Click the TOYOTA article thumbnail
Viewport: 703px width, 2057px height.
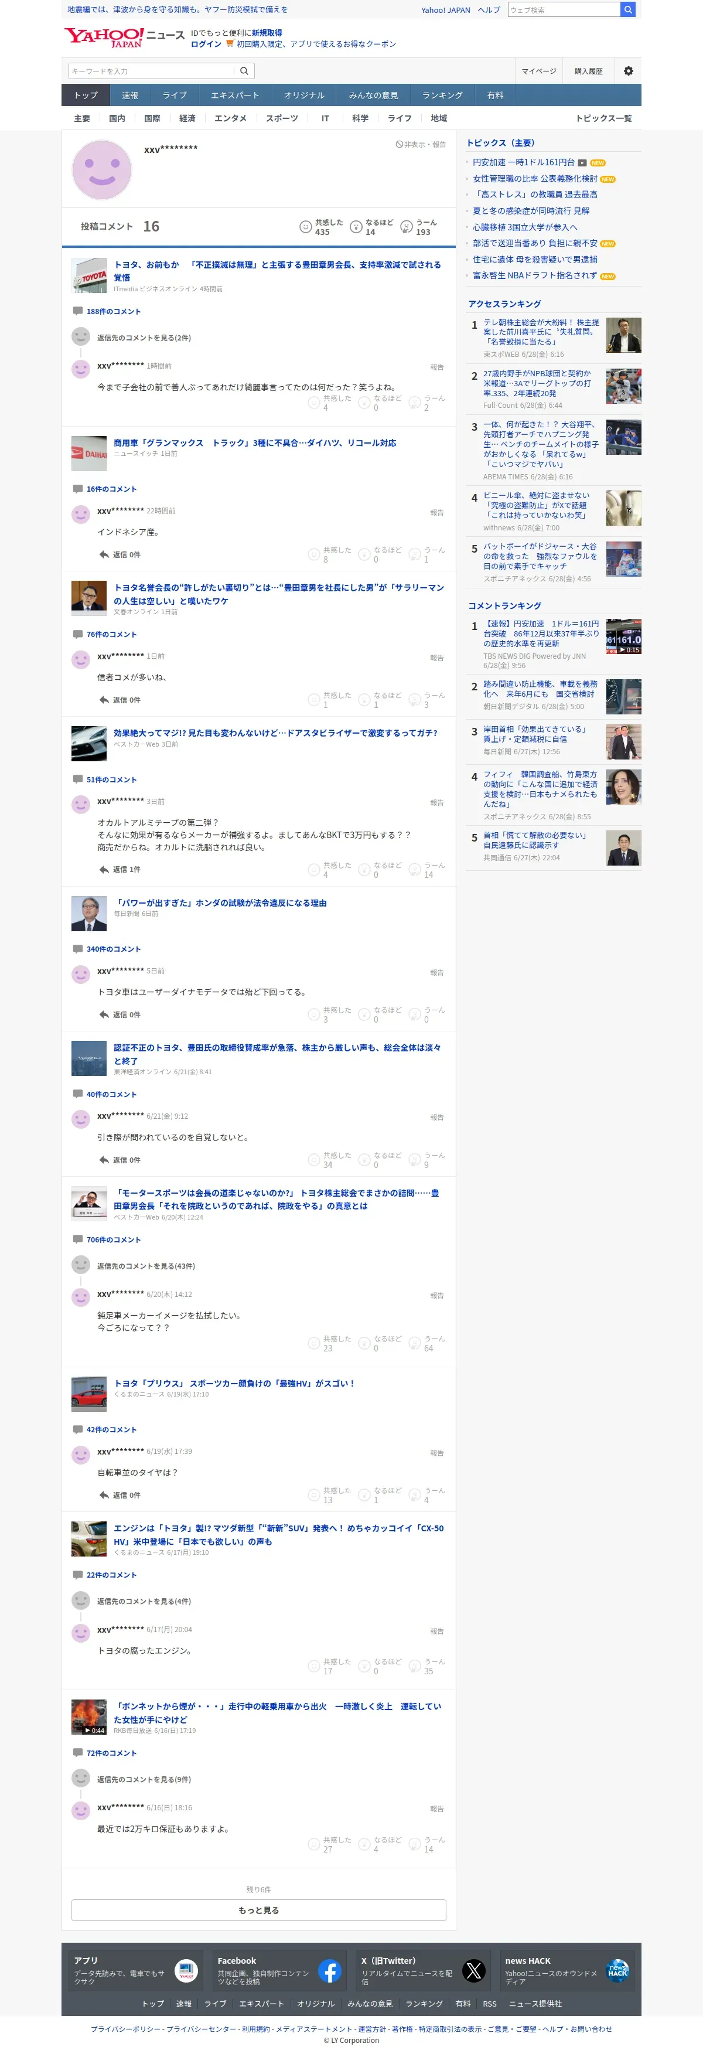click(x=88, y=275)
